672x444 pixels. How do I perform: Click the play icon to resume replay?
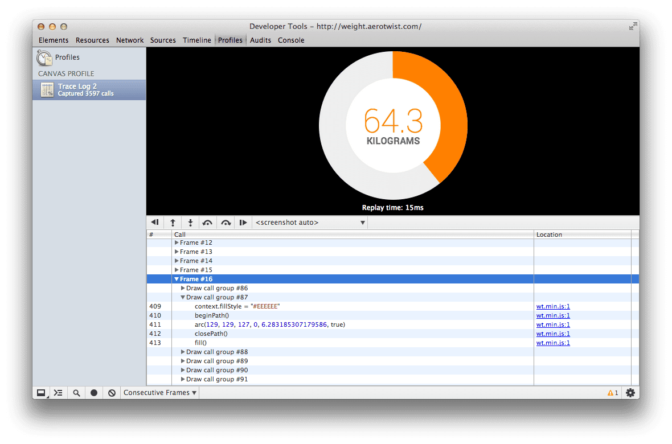pos(243,222)
